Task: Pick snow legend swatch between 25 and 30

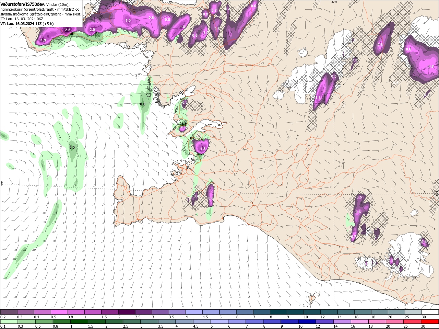Action: [x=414, y=312]
